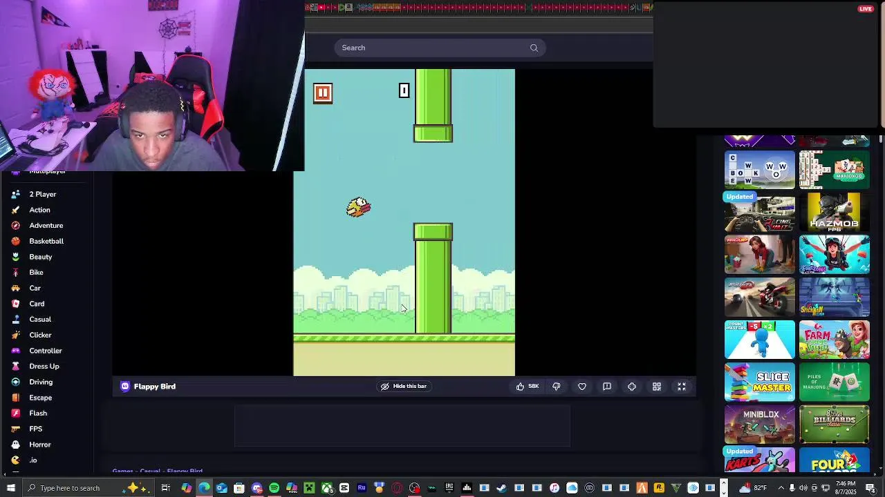Image resolution: width=885 pixels, height=497 pixels.
Task: Select the Dress Up category link
Action: point(44,367)
